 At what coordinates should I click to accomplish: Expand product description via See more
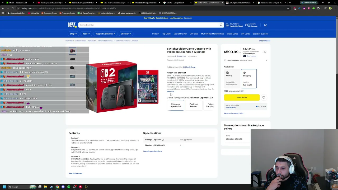point(170,92)
